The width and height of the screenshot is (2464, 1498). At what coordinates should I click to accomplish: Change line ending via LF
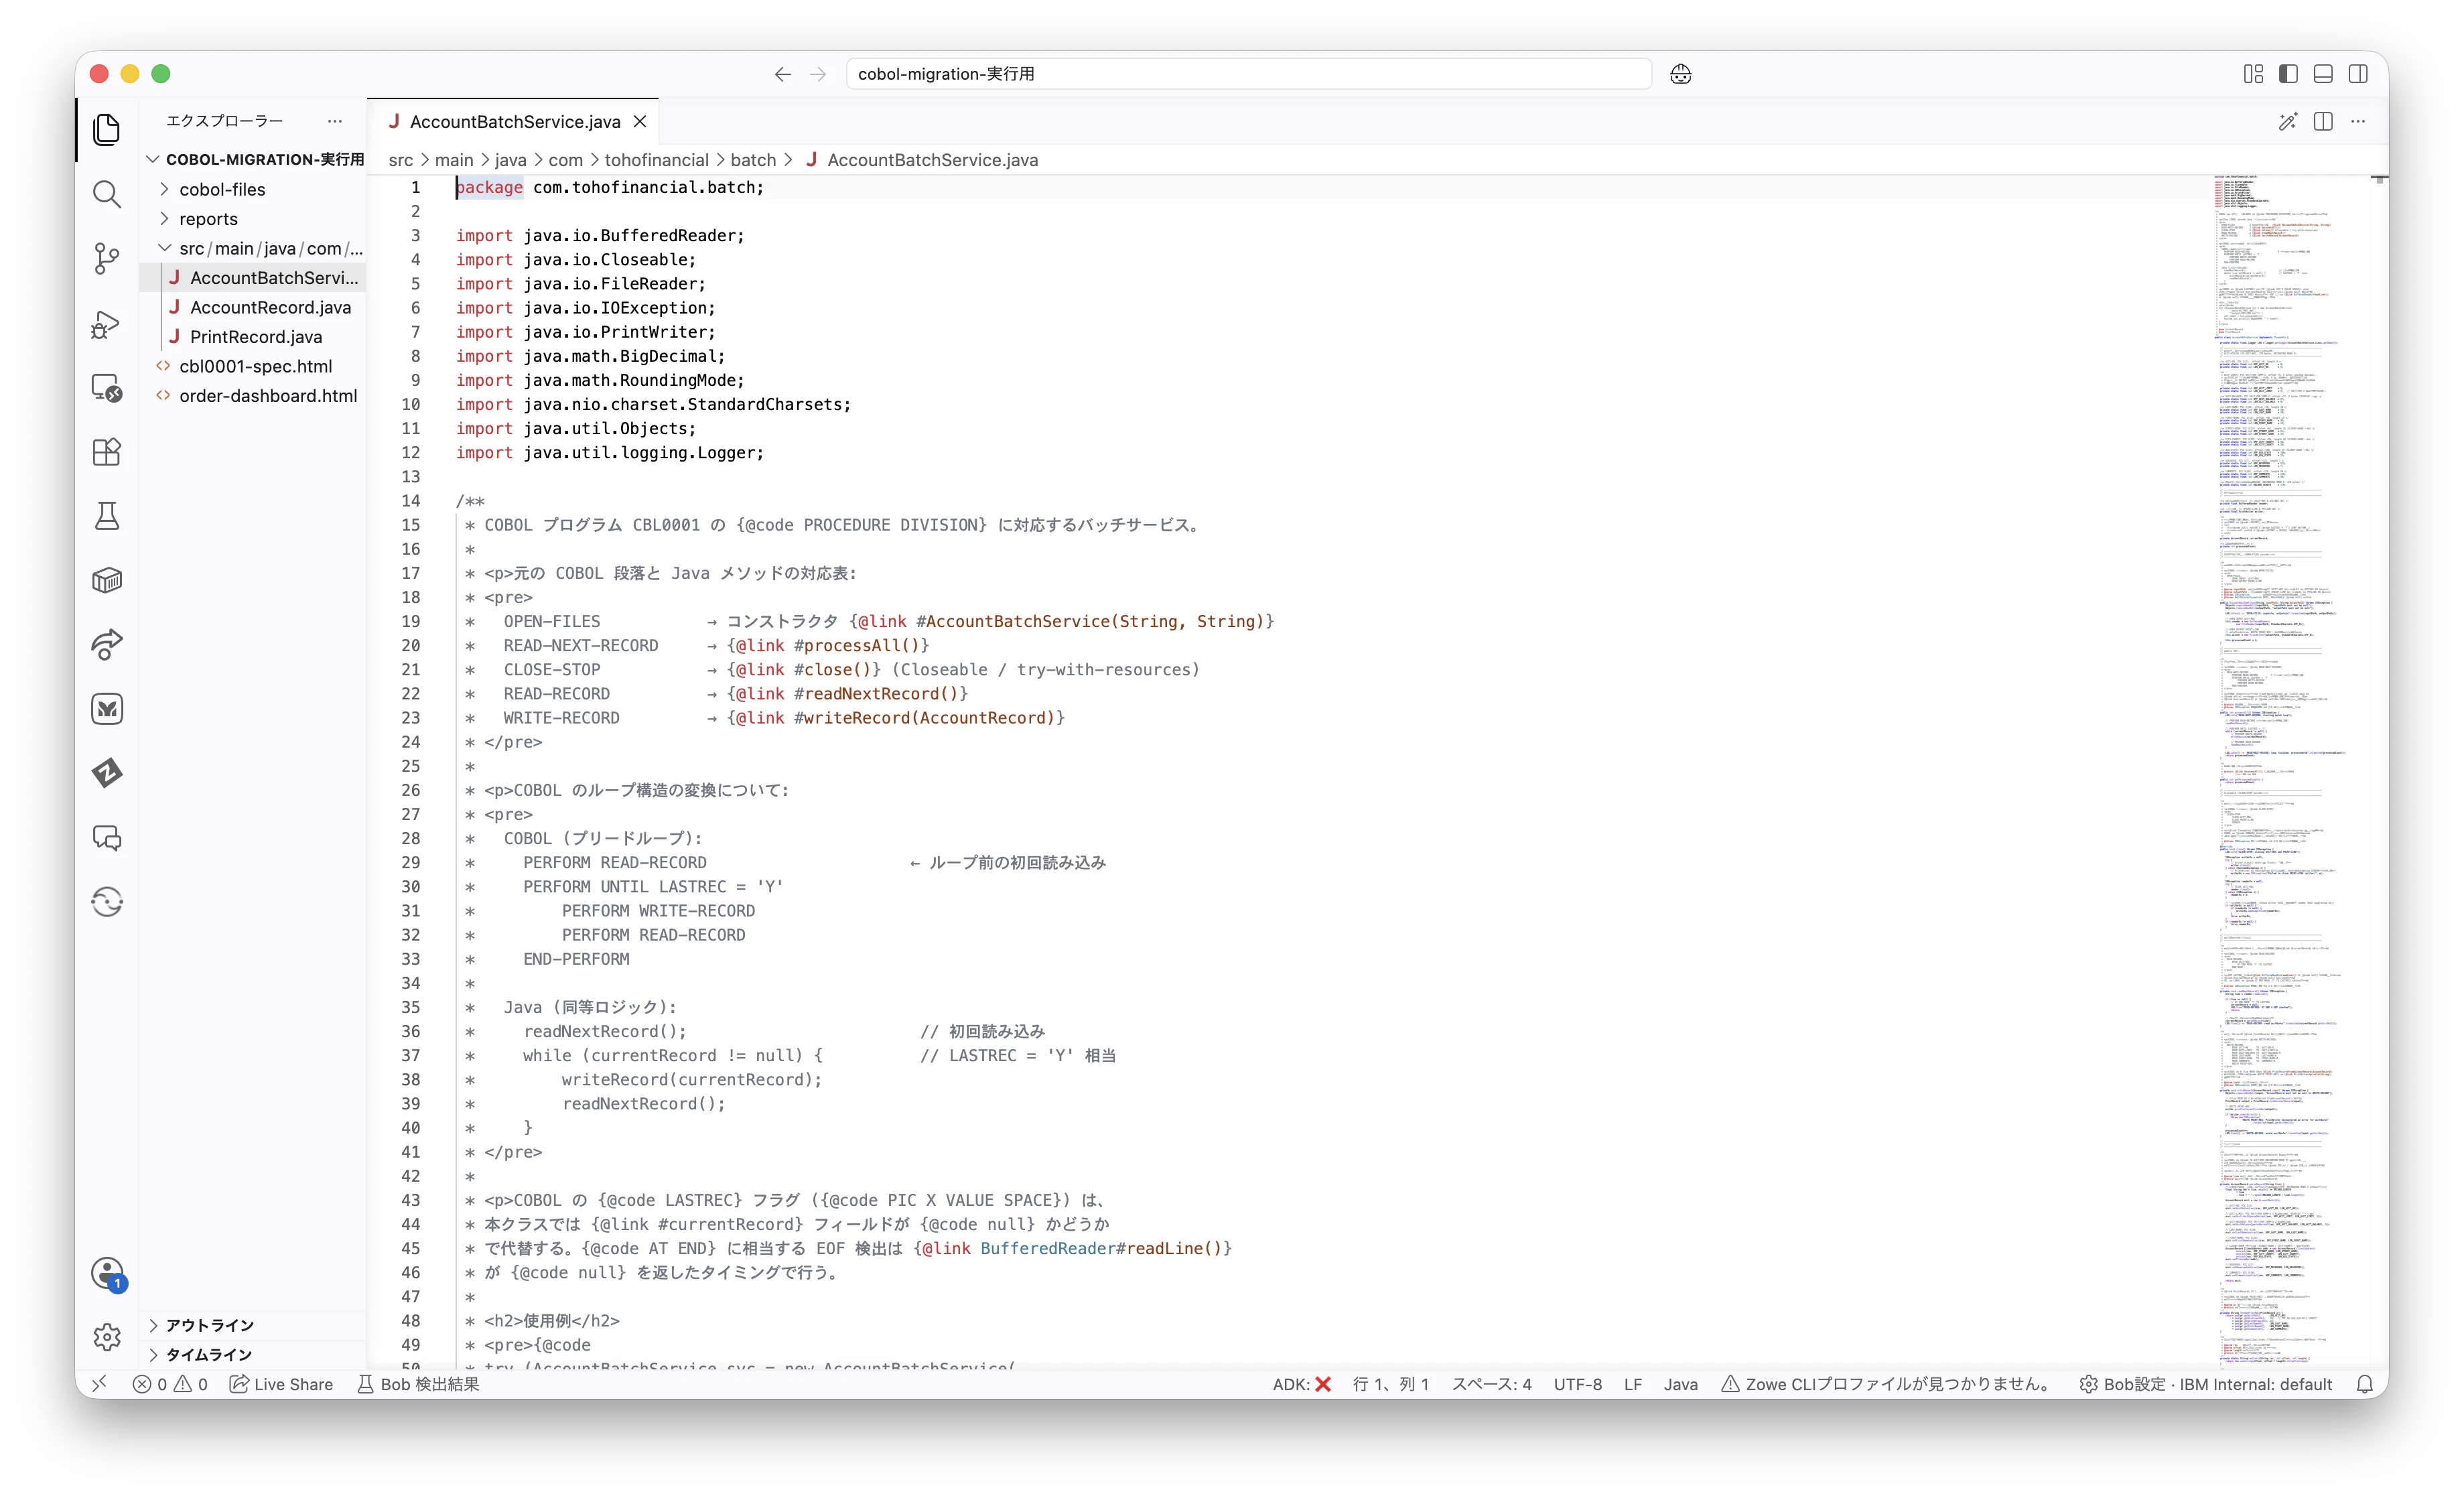pyautogui.click(x=1633, y=1384)
